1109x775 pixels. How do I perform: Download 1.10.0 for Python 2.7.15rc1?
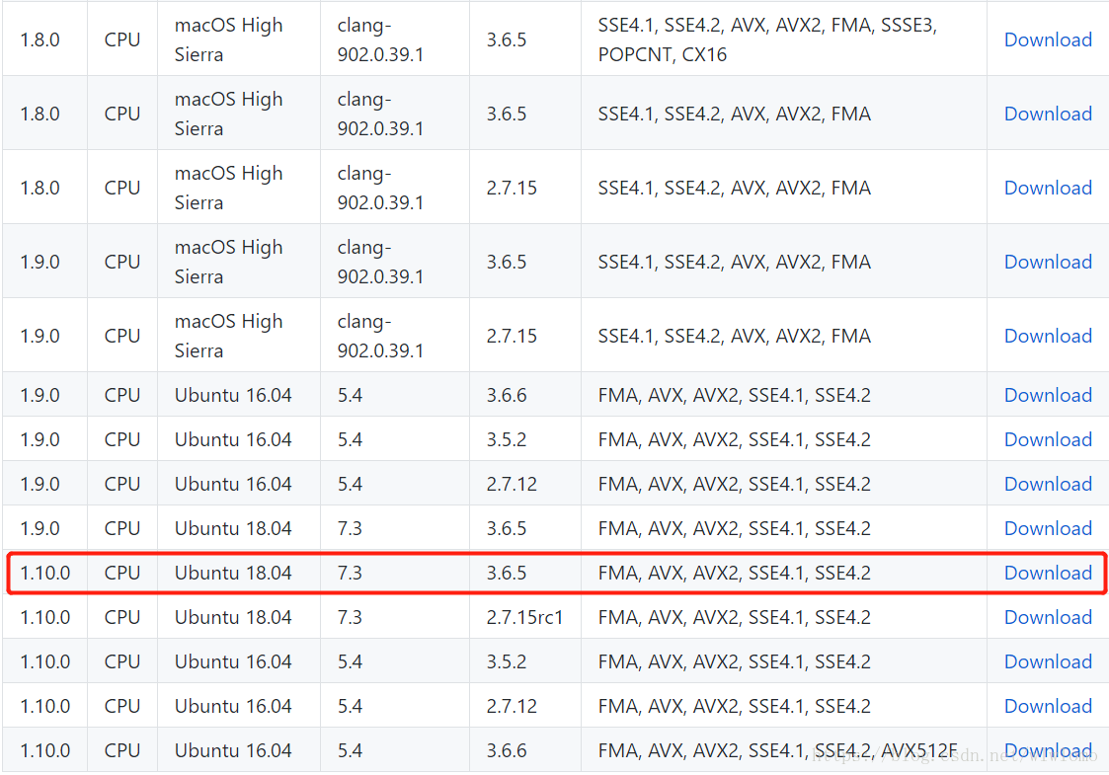(x=1048, y=617)
